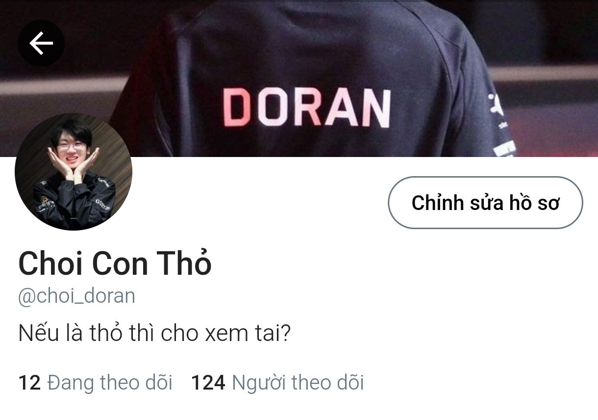The height and width of the screenshot is (420, 598).
Task: Click the Chỉnh sửa hồ sơ button
Action: (485, 203)
